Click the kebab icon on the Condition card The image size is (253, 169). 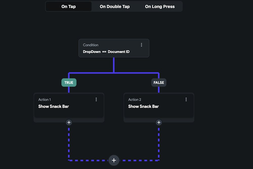141,45
